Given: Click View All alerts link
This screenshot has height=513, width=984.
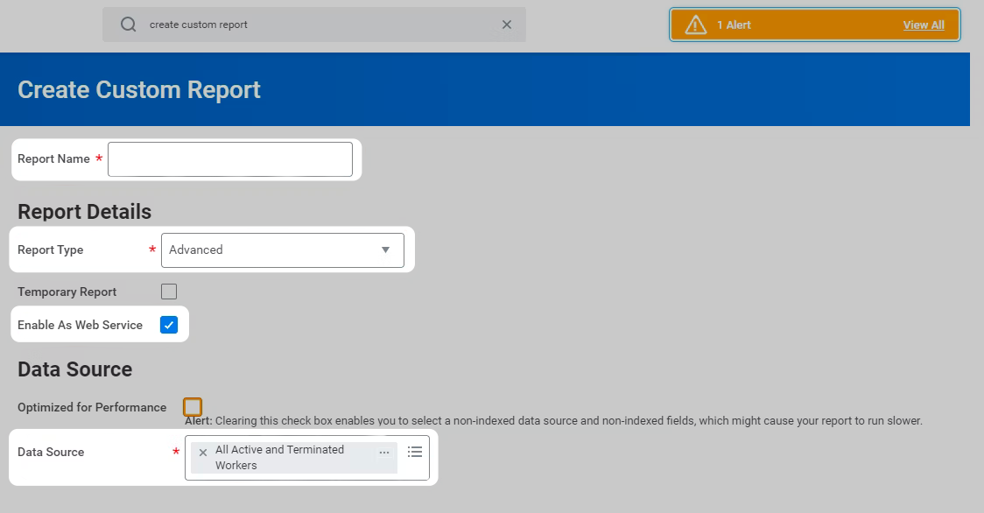Looking at the screenshot, I should coord(924,25).
